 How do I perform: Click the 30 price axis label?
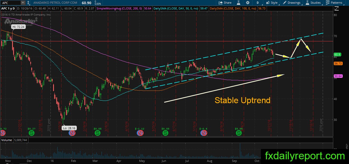(x=335, y=120)
